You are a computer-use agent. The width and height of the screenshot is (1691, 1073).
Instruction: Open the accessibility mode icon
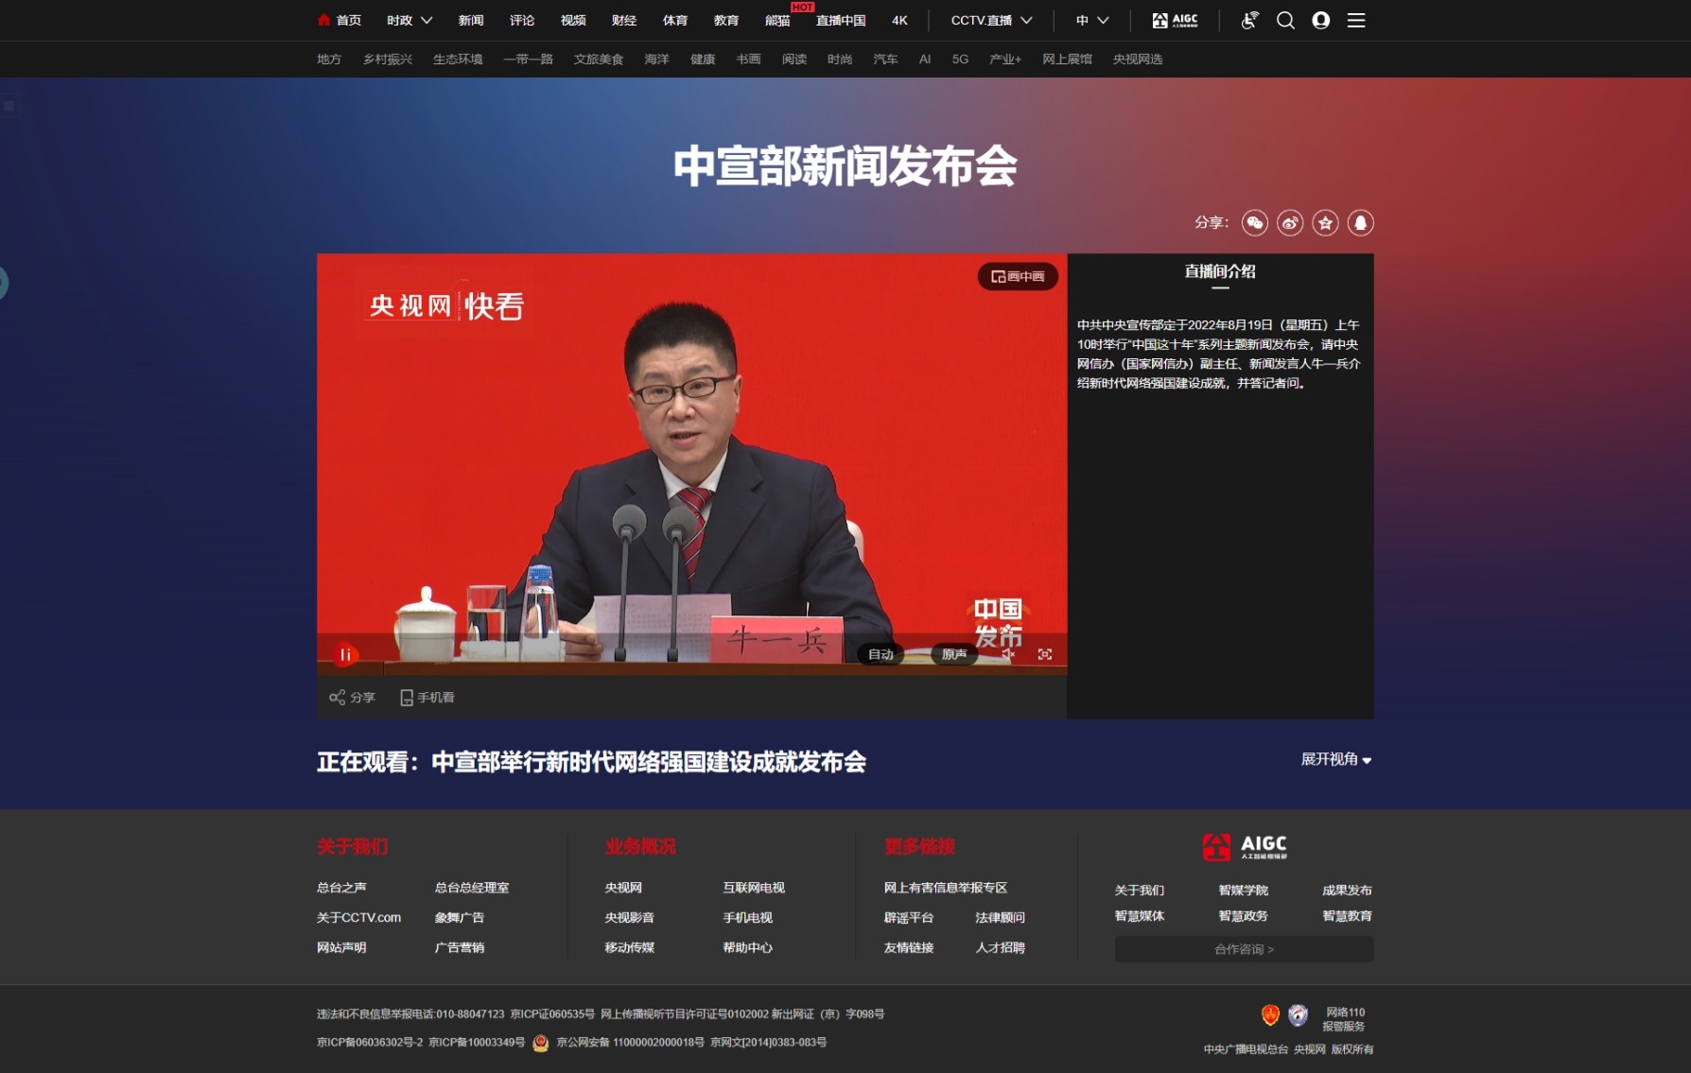tap(1249, 20)
